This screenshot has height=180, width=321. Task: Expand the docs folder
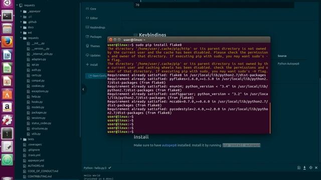pyautogui.click(x=21, y=27)
